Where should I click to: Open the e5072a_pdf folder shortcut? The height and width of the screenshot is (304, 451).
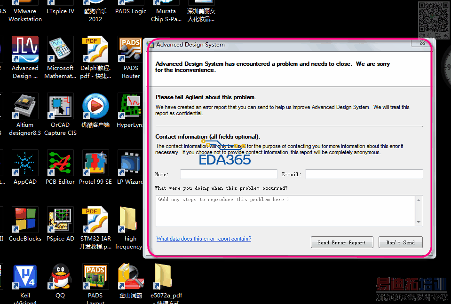(166, 284)
